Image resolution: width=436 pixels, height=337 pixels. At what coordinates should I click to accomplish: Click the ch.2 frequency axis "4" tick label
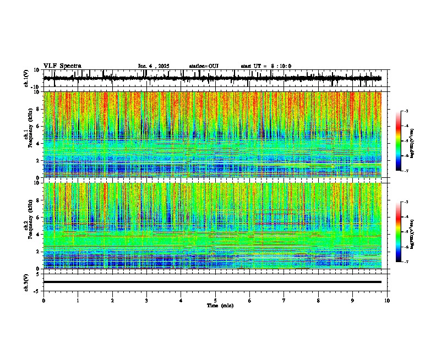[x=39, y=235]
